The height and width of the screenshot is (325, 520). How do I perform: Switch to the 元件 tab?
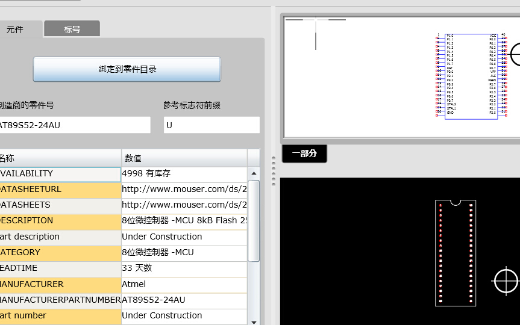(x=20, y=29)
